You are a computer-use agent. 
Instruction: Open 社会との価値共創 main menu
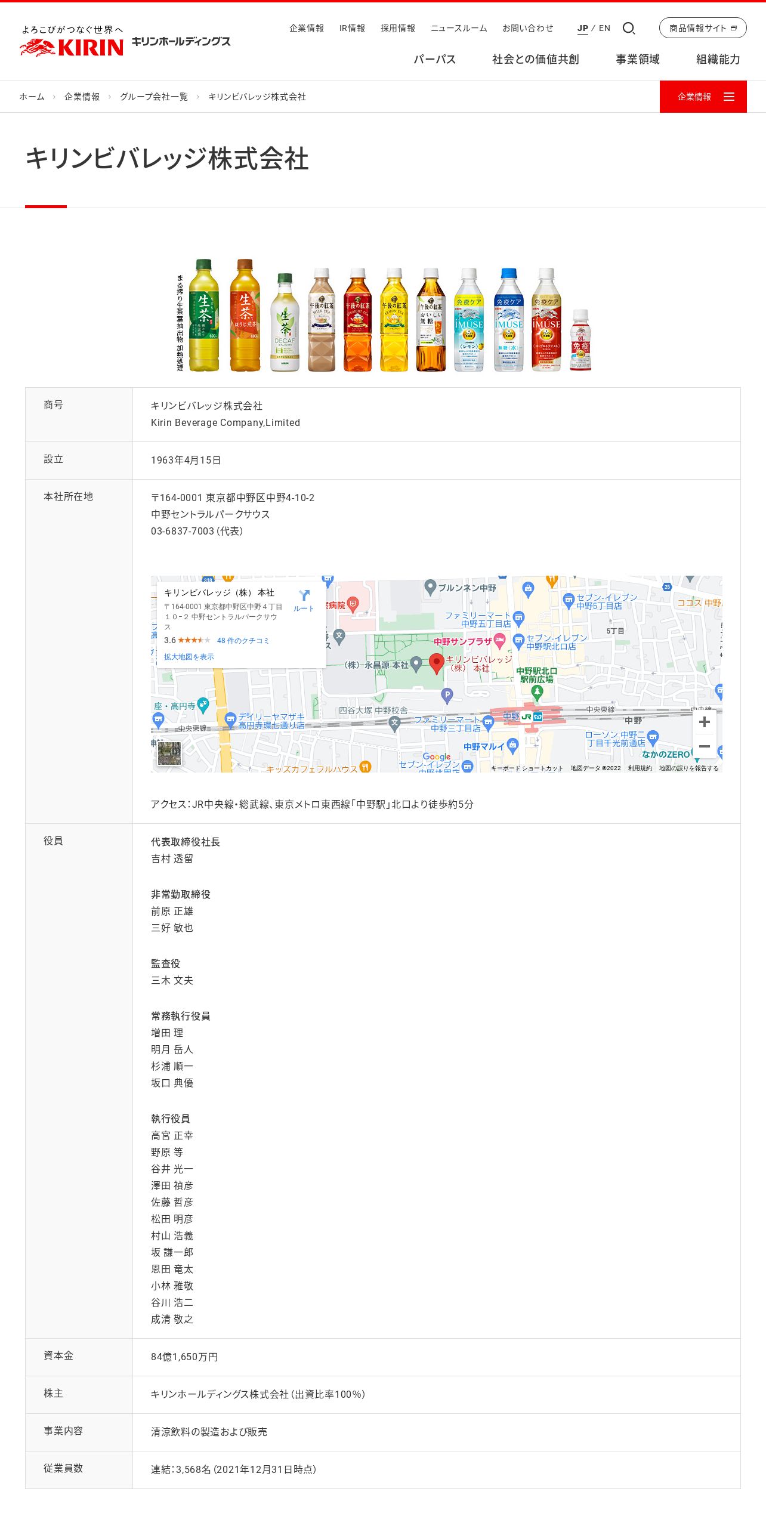(x=536, y=59)
